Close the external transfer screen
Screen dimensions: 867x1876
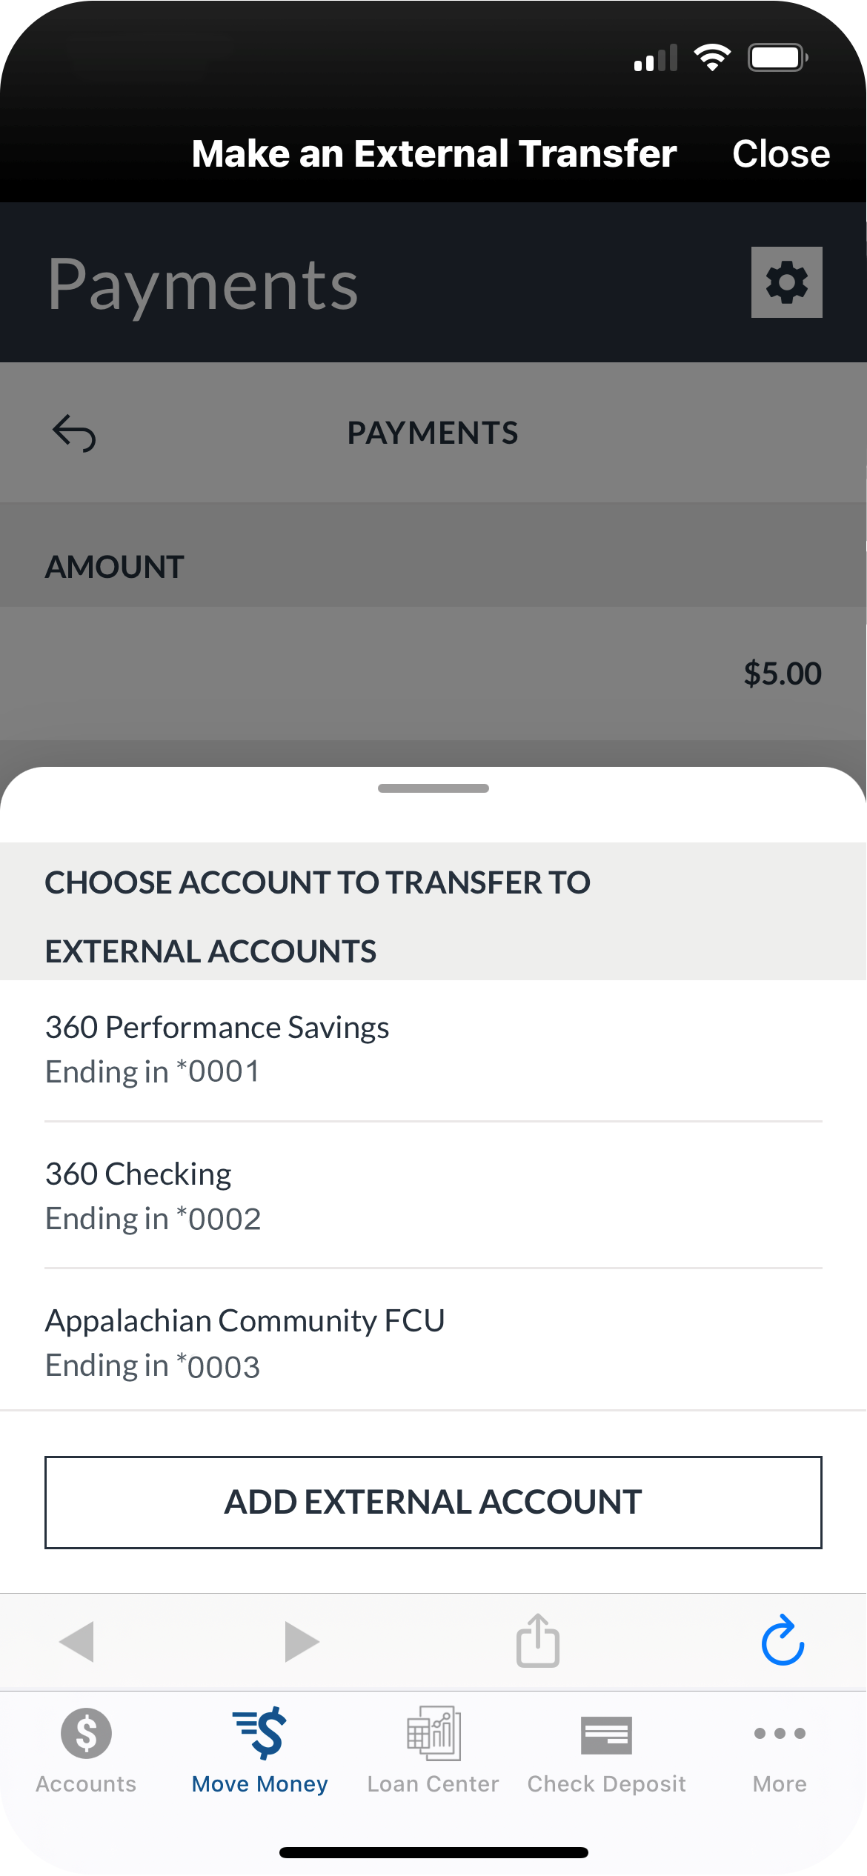781,154
